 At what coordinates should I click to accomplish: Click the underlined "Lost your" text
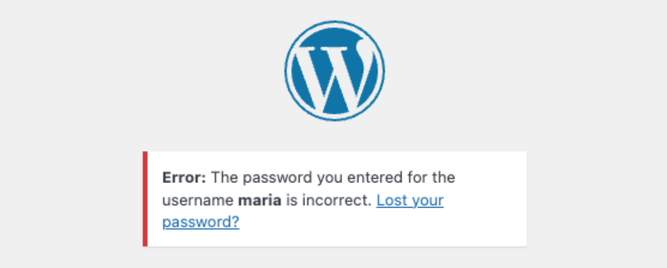tap(410, 200)
